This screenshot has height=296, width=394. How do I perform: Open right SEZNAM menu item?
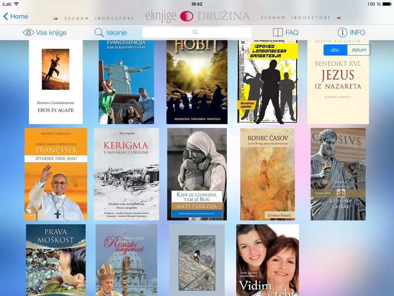273,18
